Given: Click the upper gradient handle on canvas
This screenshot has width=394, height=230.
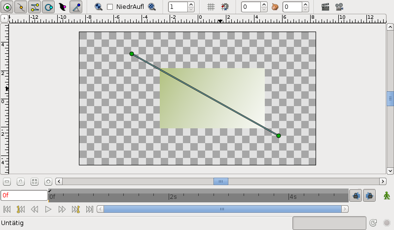Looking at the screenshot, I should point(132,54).
